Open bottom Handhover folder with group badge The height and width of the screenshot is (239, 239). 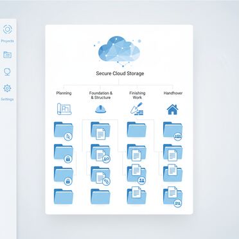click(173, 197)
